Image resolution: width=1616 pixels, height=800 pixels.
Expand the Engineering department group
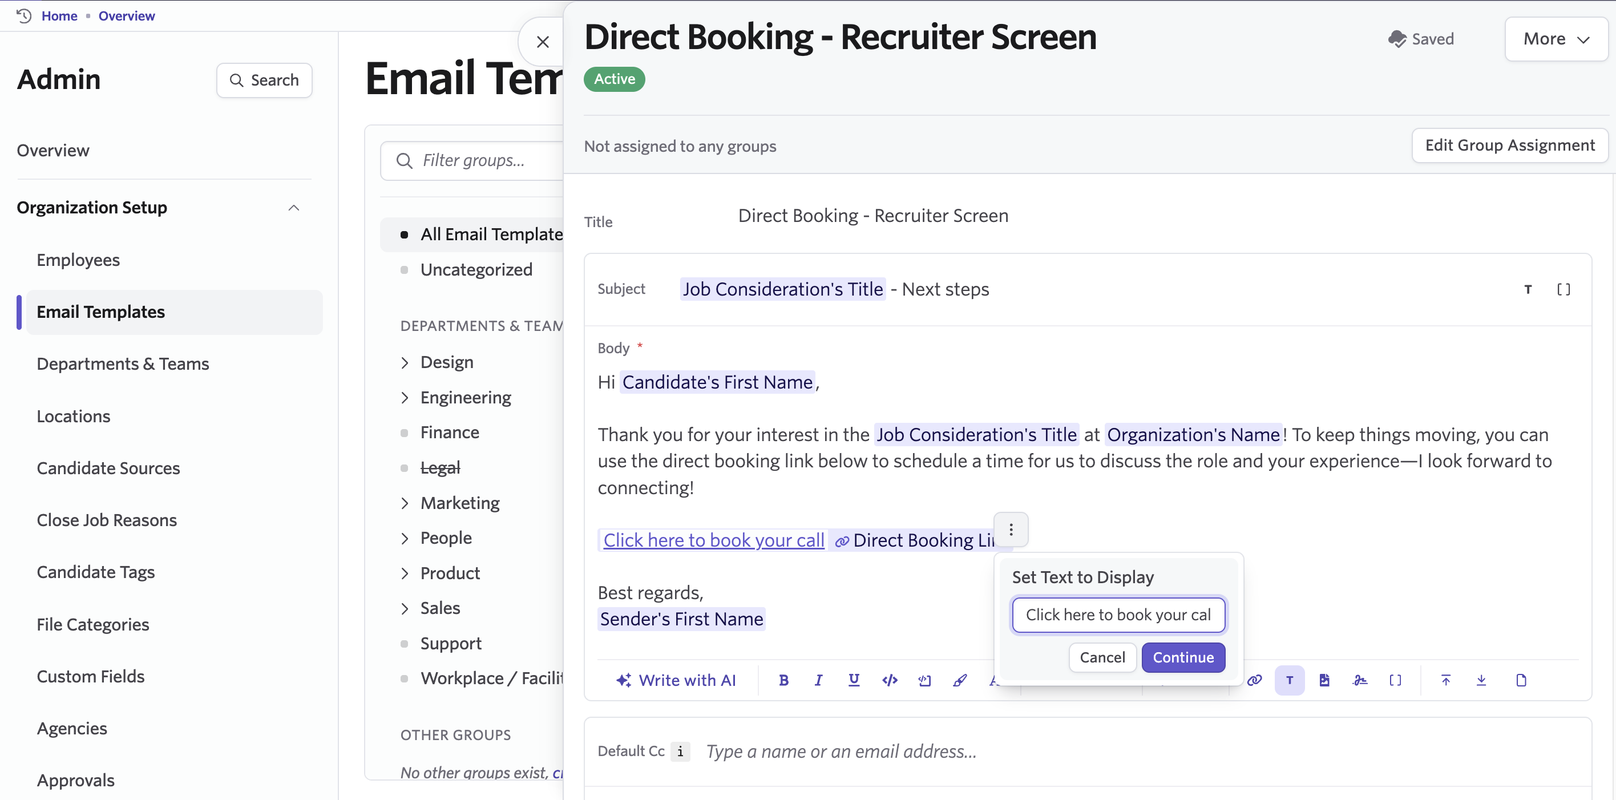click(405, 397)
